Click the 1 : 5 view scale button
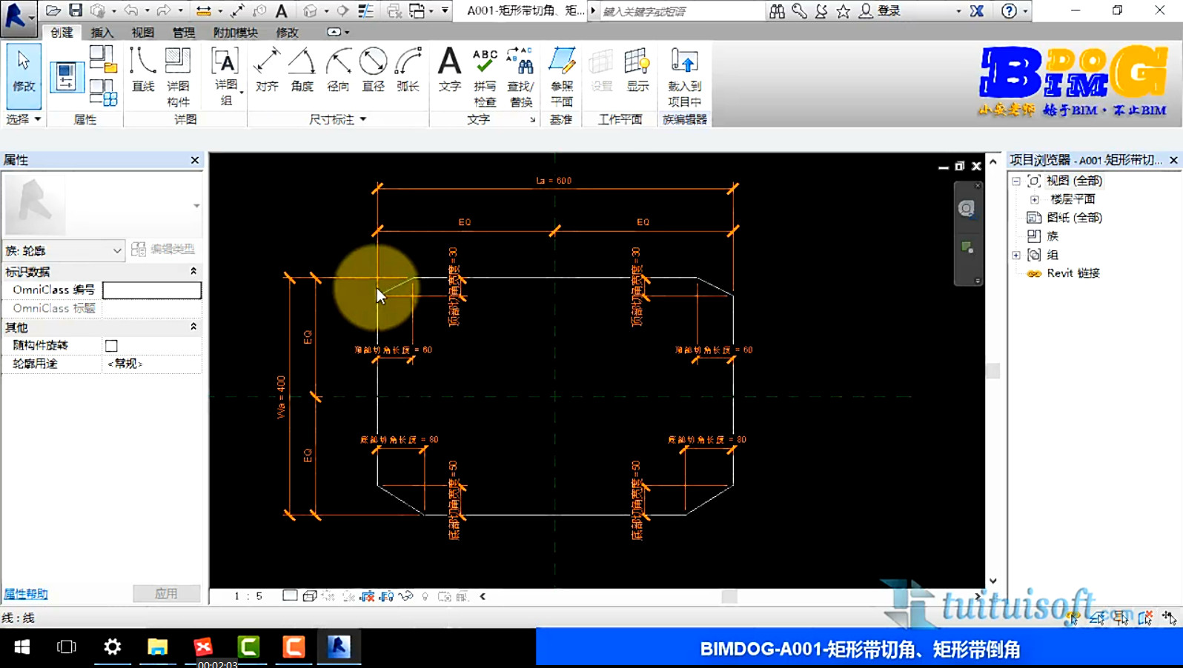The image size is (1183, 668). tap(248, 596)
